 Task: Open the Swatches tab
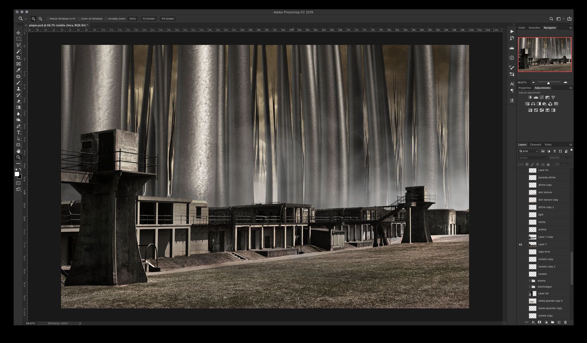coord(534,28)
